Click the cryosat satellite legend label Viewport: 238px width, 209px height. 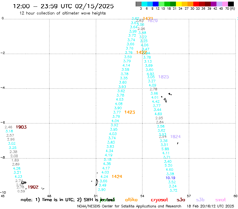[x=160, y=200]
